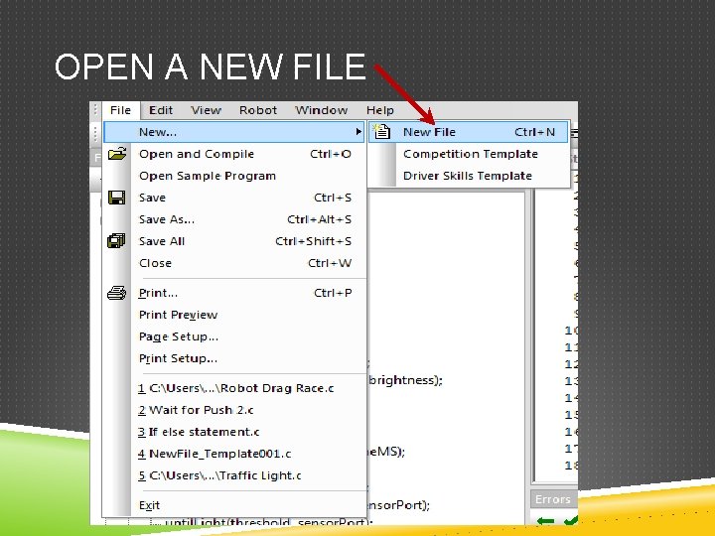The image size is (715, 536).
Task: Open the File menu
Action: pos(120,110)
